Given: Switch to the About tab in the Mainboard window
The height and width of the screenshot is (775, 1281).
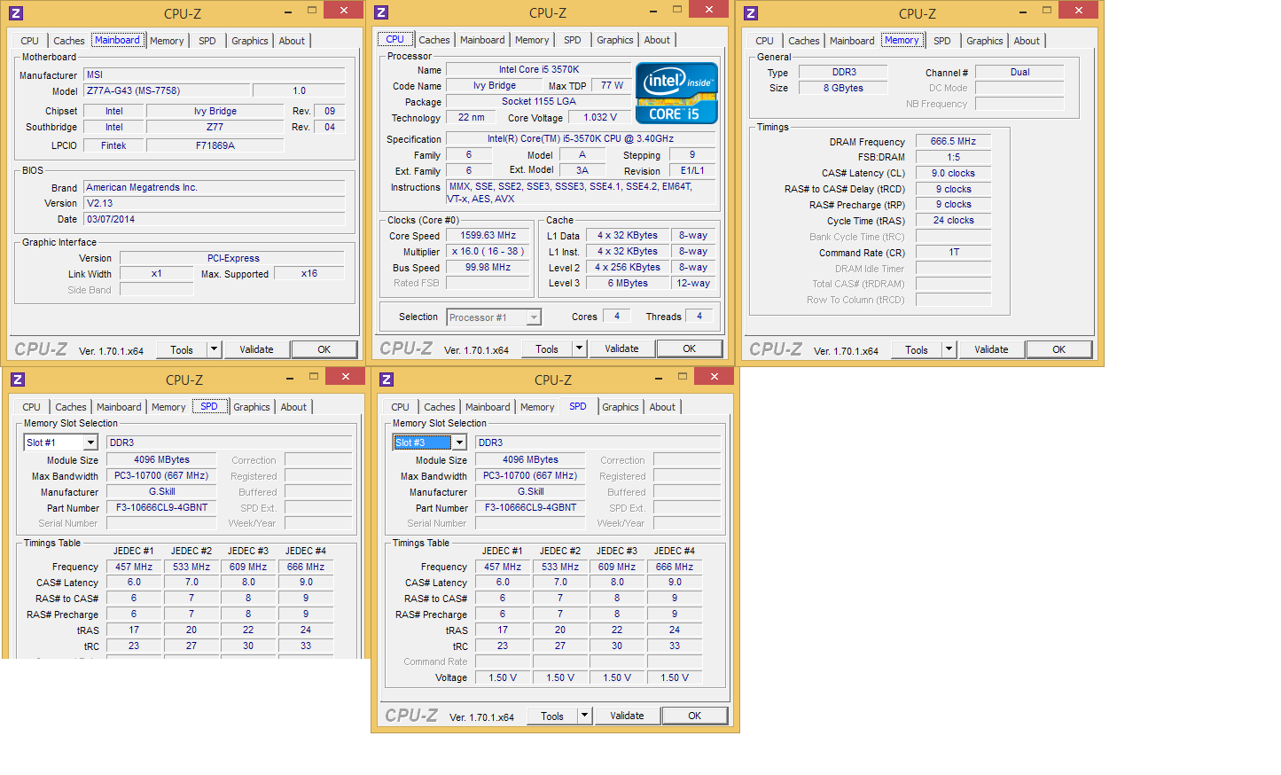Looking at the screenshot, I should pyautogui.click(x=292, y=41).
